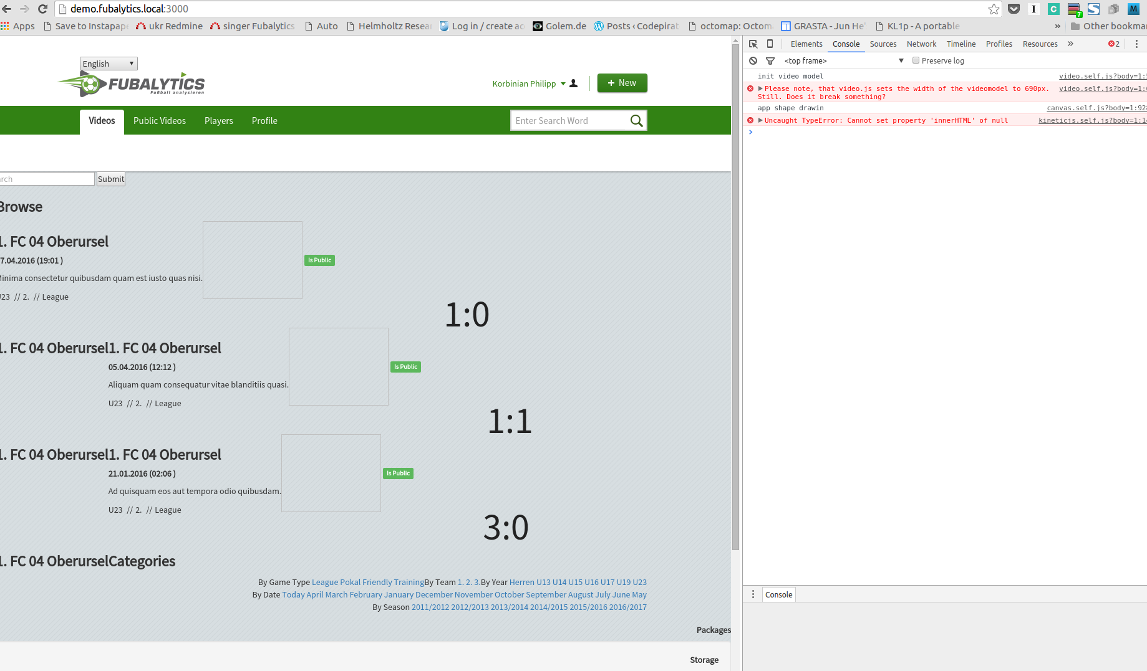Show hidden bookmarks with the overflow chevron

point(1057,26)
